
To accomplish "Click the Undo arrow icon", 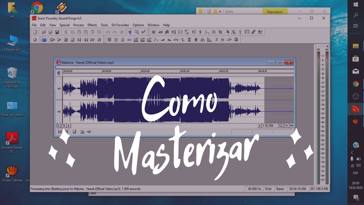I will pyautogui.click(x=108, y=32).
